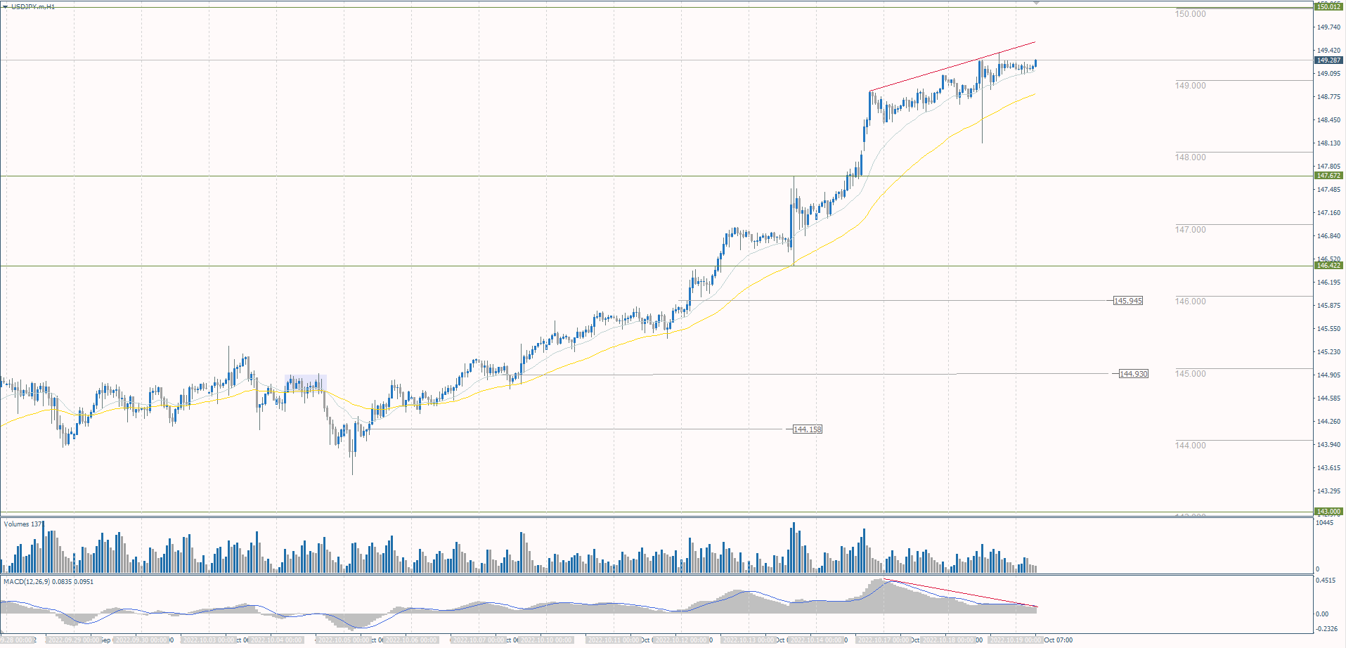
Task: Click the 0.4515 MACD scale value
Action: click(1326, 581)
